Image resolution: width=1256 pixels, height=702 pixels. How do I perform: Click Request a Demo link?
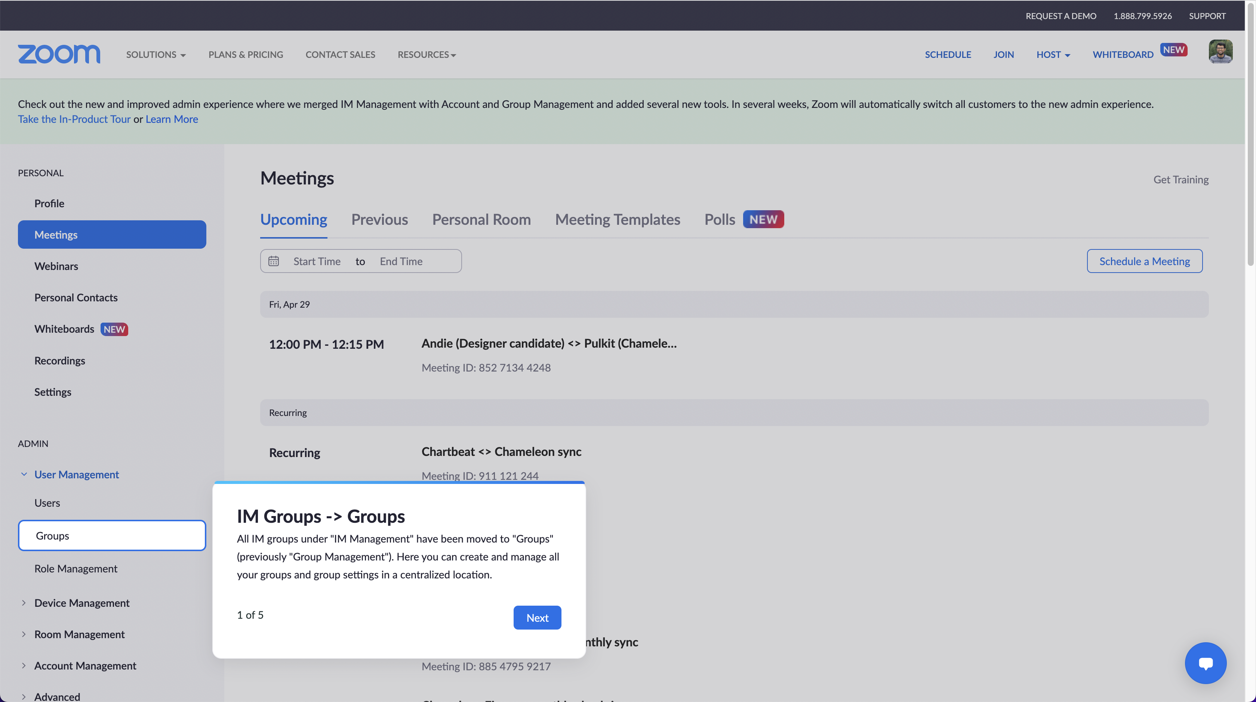(1061, 16)
